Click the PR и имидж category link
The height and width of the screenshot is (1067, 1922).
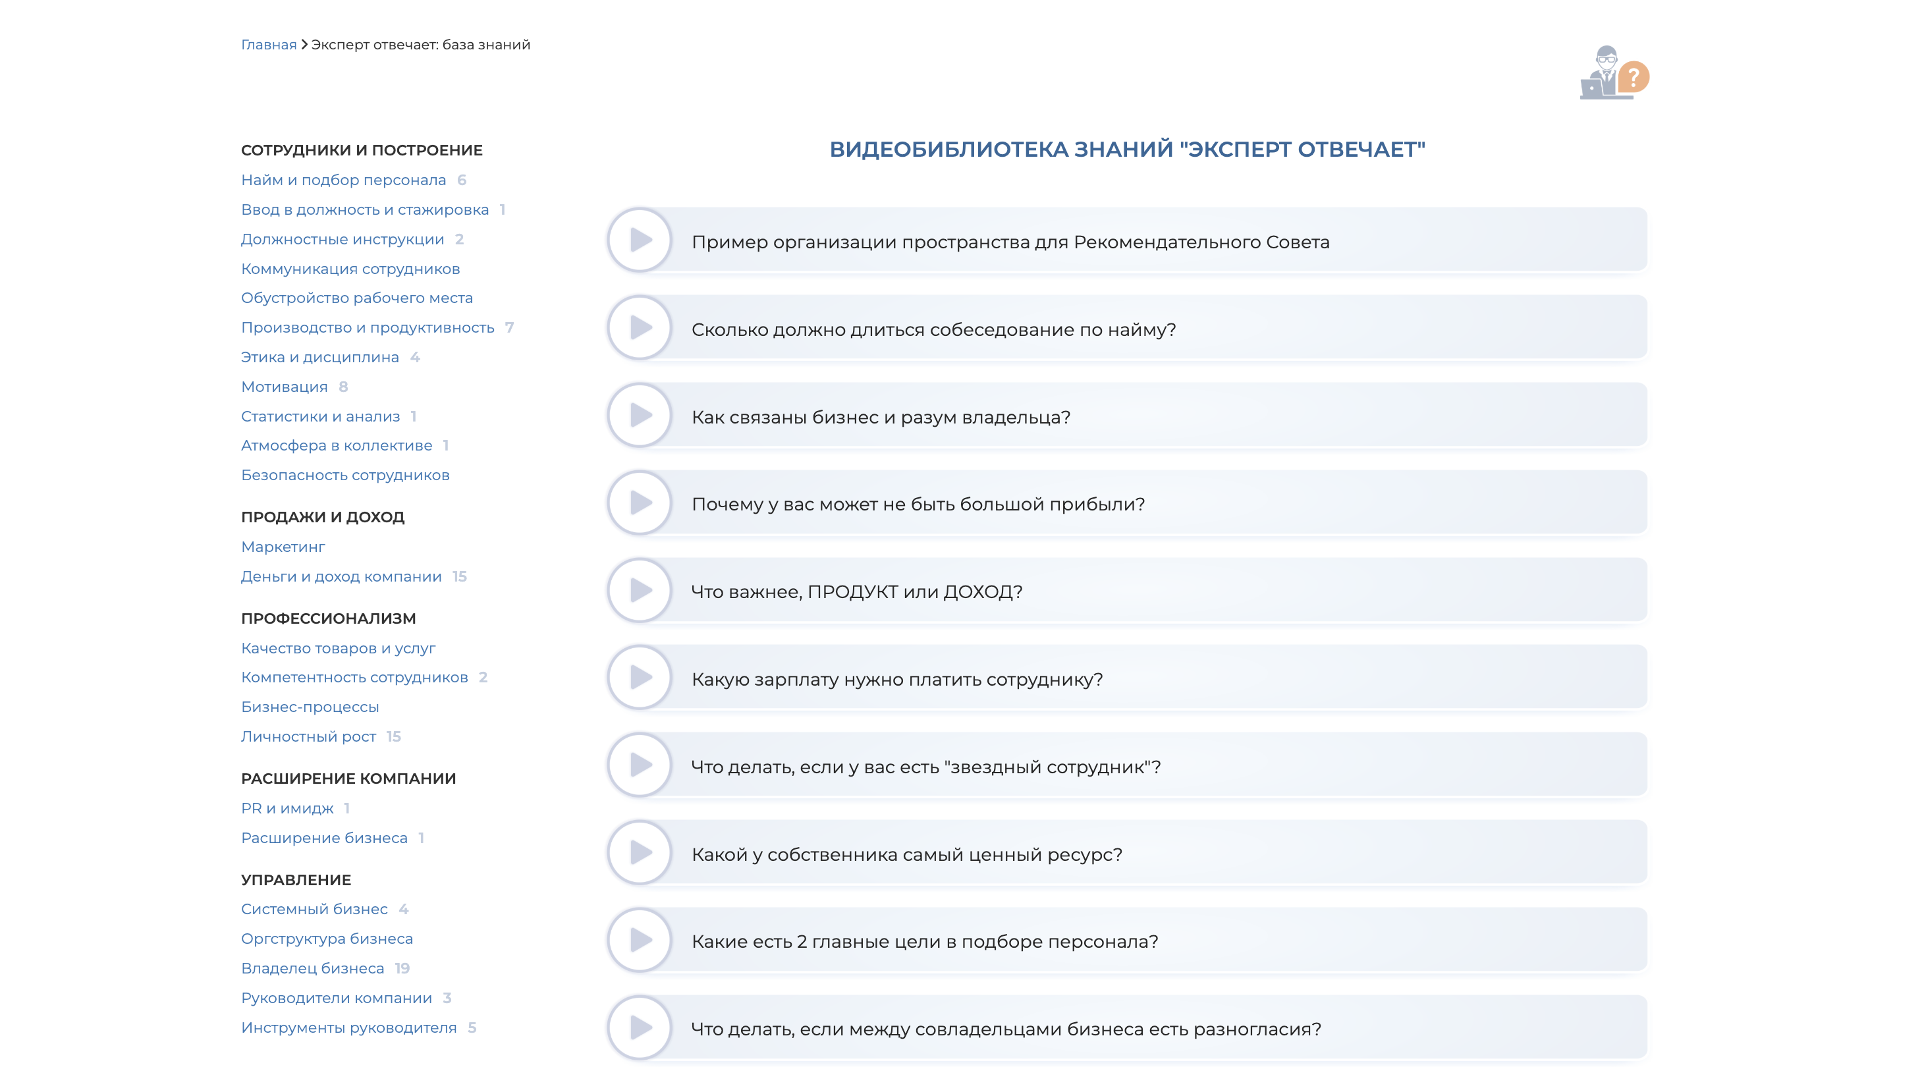coord(287,808)
